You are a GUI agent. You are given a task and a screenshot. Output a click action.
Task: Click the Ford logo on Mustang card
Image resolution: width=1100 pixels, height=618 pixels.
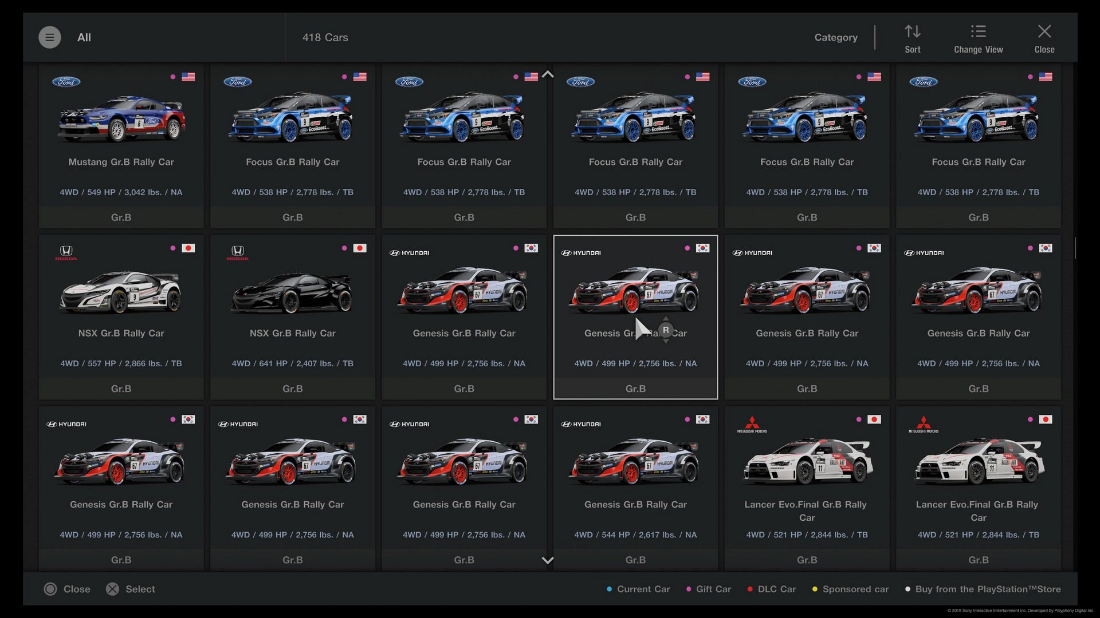coord(66,81)
